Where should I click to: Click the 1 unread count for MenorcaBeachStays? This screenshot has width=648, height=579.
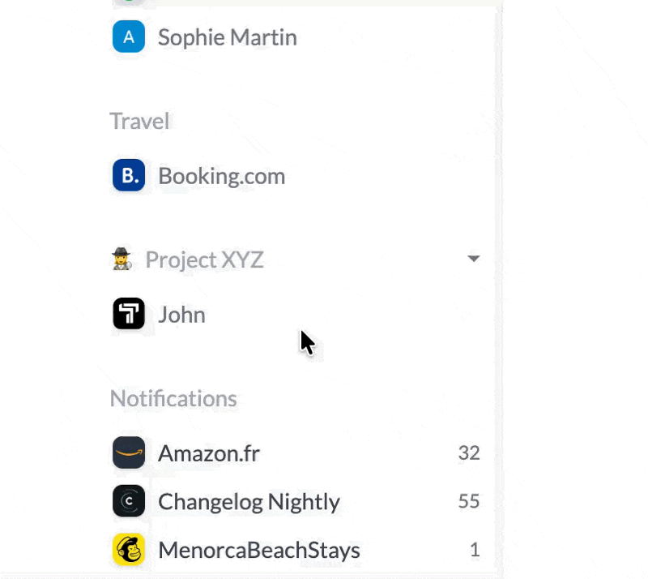click(x=475, y=550)
